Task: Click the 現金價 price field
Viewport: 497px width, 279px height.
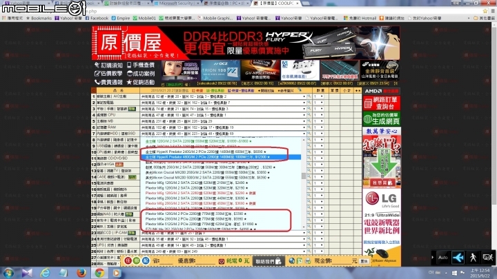Action: click(x=342, y=261)
